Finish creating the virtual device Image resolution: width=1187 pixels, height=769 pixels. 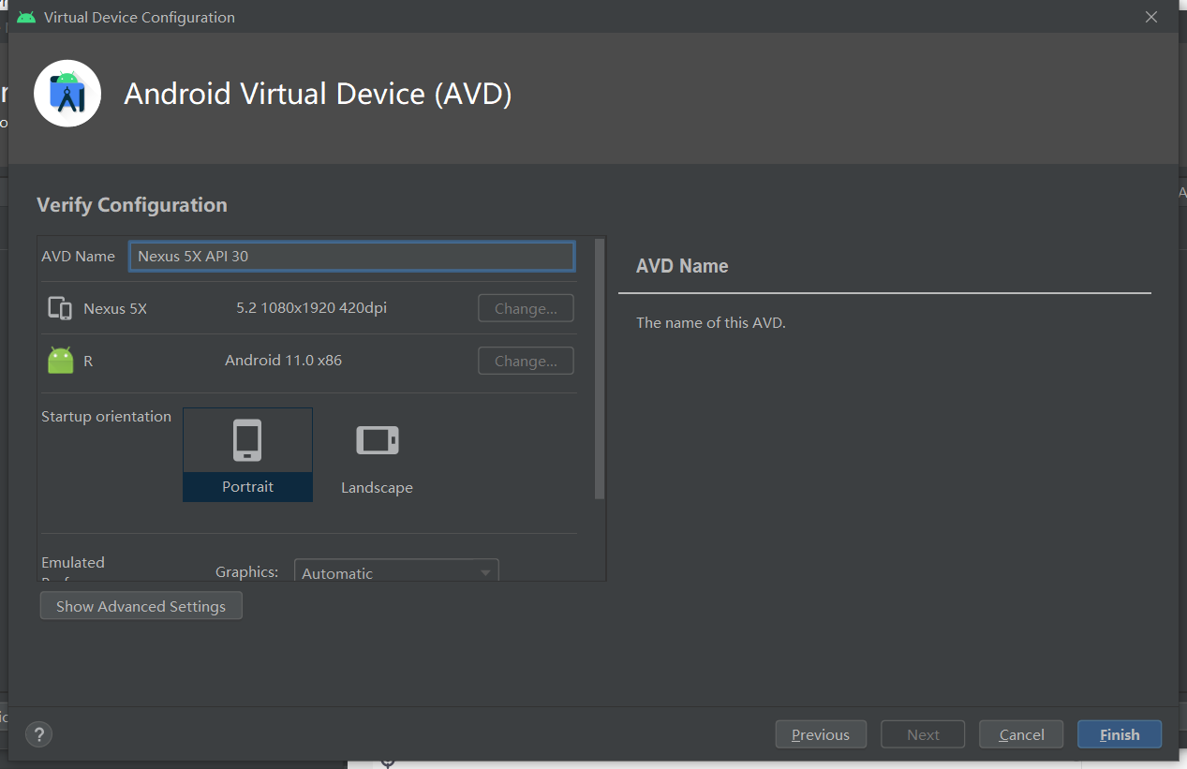click(1120, 734)
